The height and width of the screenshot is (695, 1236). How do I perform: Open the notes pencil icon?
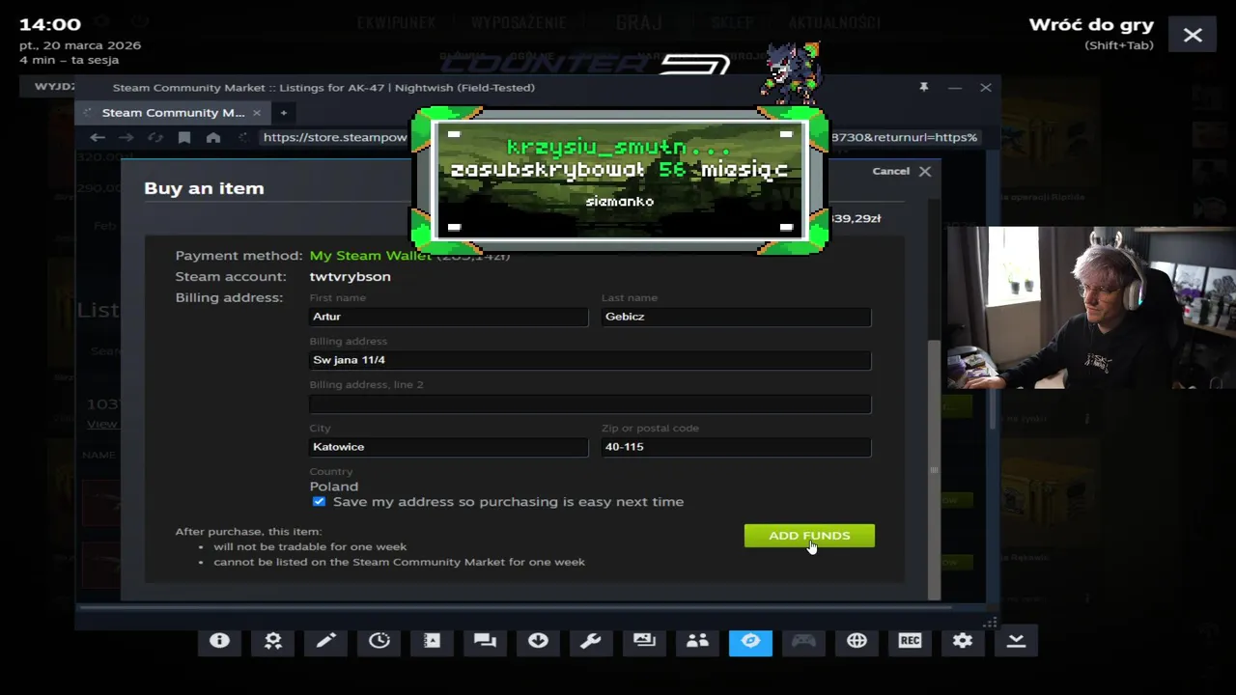[x=326, y=641]
